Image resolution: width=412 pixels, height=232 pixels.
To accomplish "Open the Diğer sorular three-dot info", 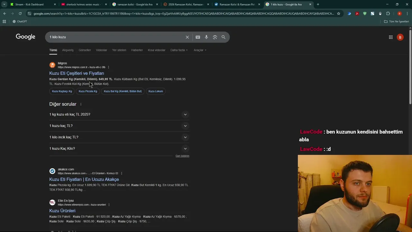I will 81,104.
